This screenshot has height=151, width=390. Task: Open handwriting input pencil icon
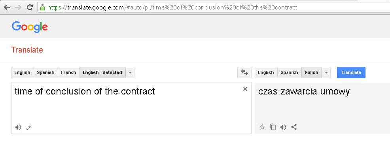(x=28, y=127)
